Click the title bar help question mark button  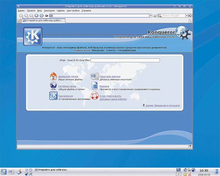(x=175, y=6)
